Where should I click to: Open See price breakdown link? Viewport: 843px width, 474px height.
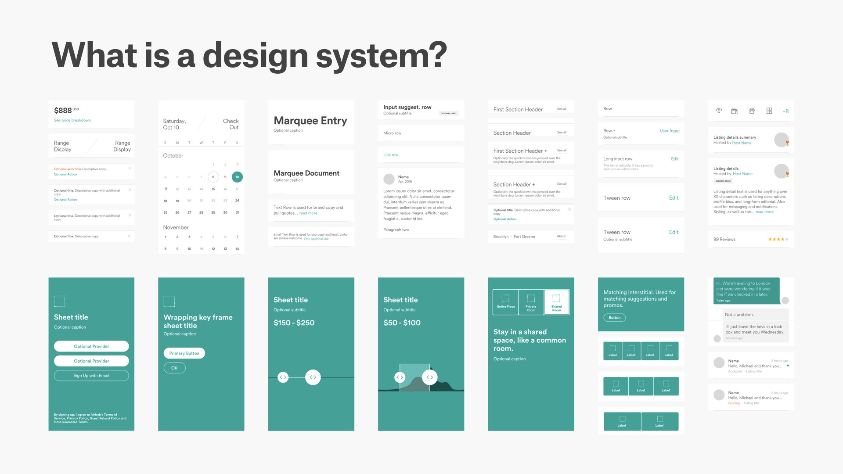(x=72, y=120)
